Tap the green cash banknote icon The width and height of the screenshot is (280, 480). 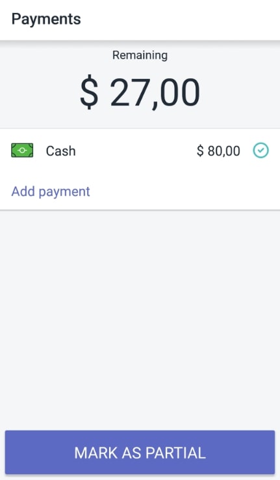[x=22, y=150]
